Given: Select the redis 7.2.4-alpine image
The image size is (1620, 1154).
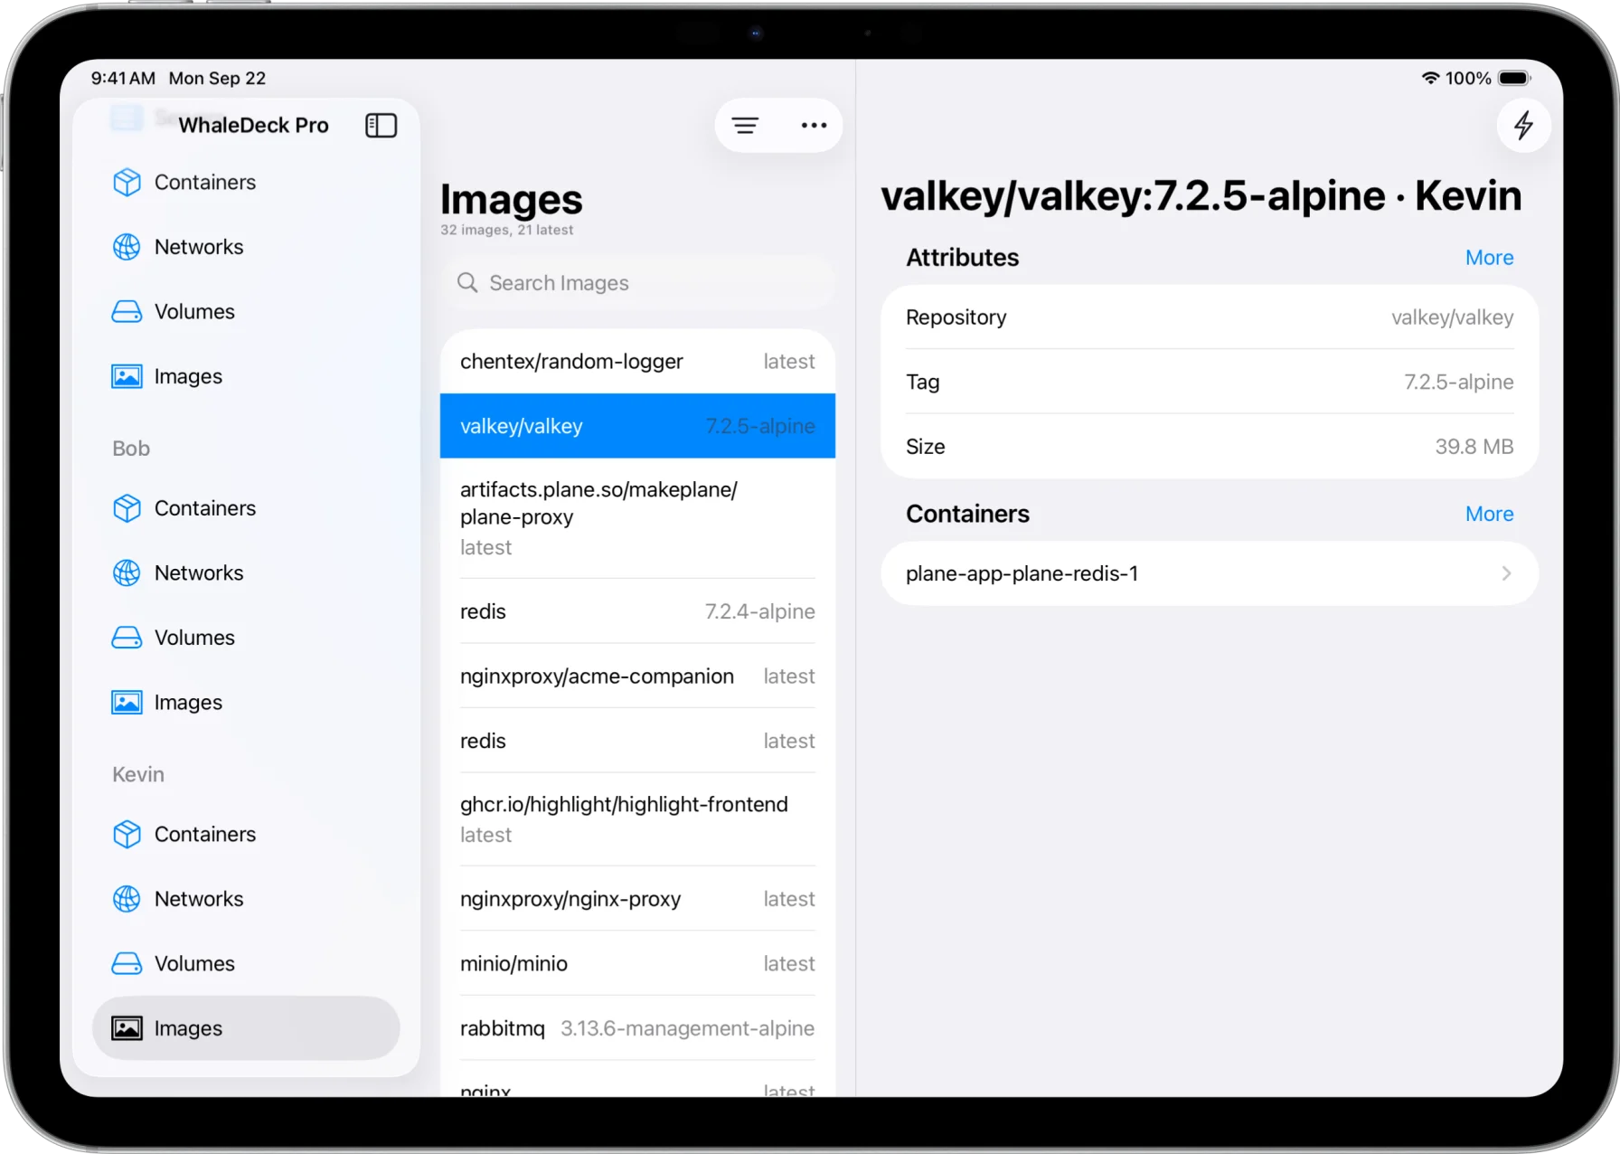Looking at the screenshot, I should point(636,611).
